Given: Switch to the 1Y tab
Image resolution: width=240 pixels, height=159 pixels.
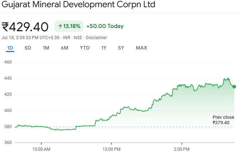Looking at the screenshot, I should point(103,48).
